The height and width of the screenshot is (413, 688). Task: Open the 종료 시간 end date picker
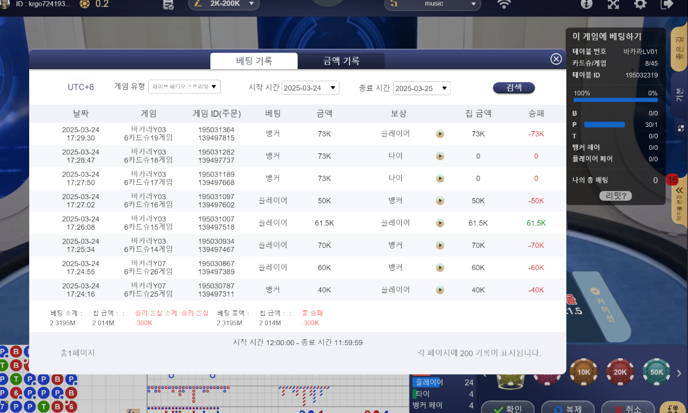(x=422, y=88)
